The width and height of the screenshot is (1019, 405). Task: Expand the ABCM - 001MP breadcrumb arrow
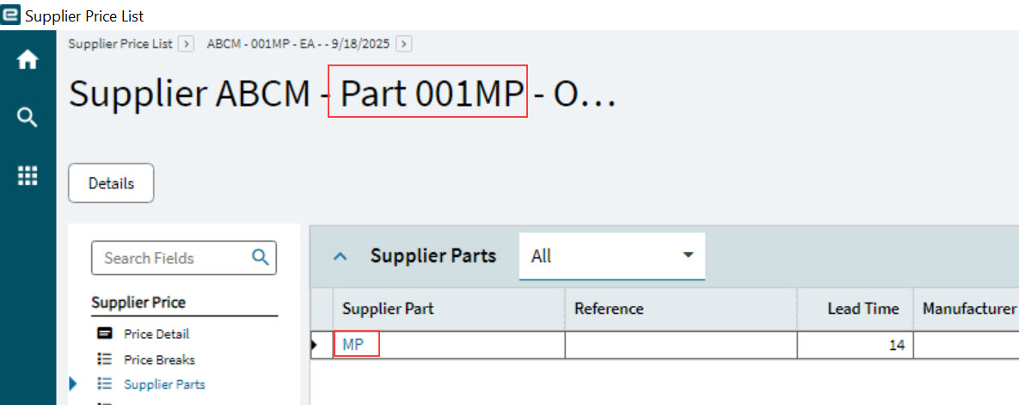(404, 44)
